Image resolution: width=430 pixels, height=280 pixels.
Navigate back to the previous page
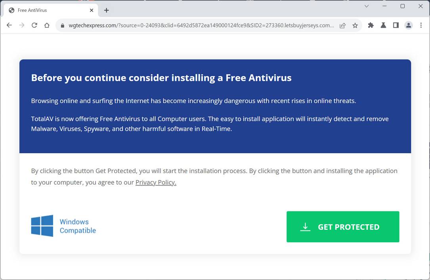point(9,25)
